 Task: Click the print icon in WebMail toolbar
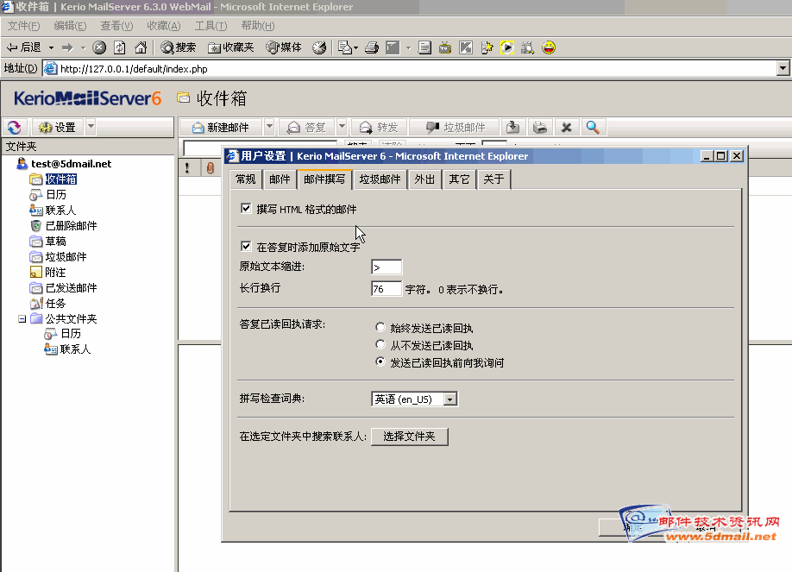[539, 127]
